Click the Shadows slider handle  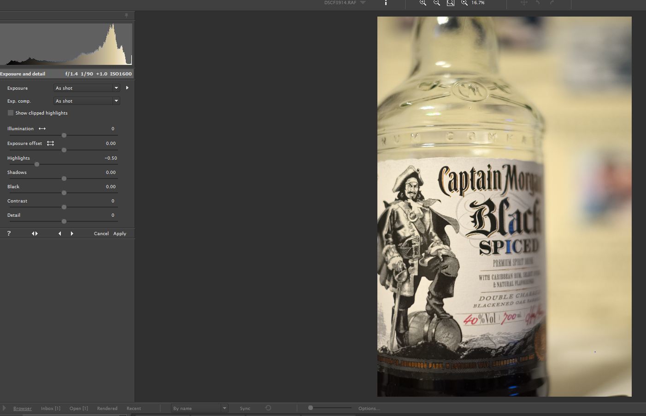[64, 179]
